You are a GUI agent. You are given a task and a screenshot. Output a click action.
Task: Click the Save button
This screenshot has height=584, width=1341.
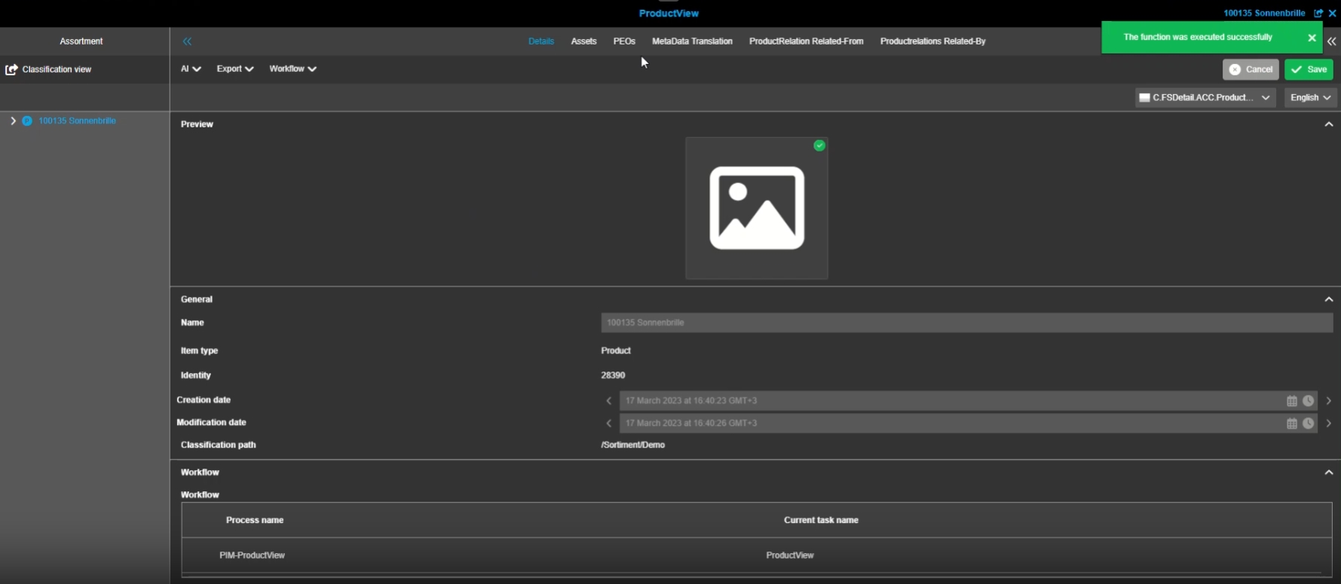click(1309, 69)
